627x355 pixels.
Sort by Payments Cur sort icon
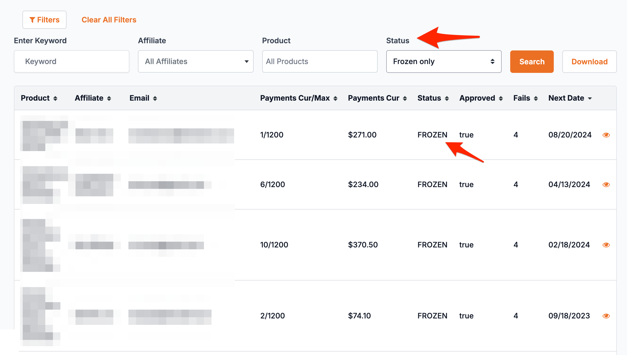(405, 98)
